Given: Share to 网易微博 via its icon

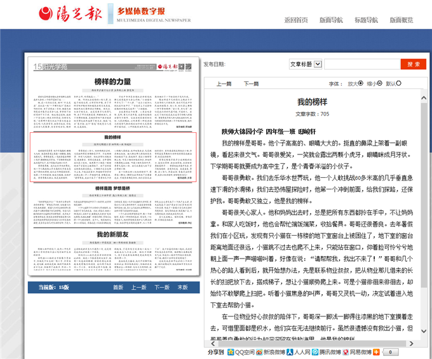Looking at the screenshot, I should (346, 352).
